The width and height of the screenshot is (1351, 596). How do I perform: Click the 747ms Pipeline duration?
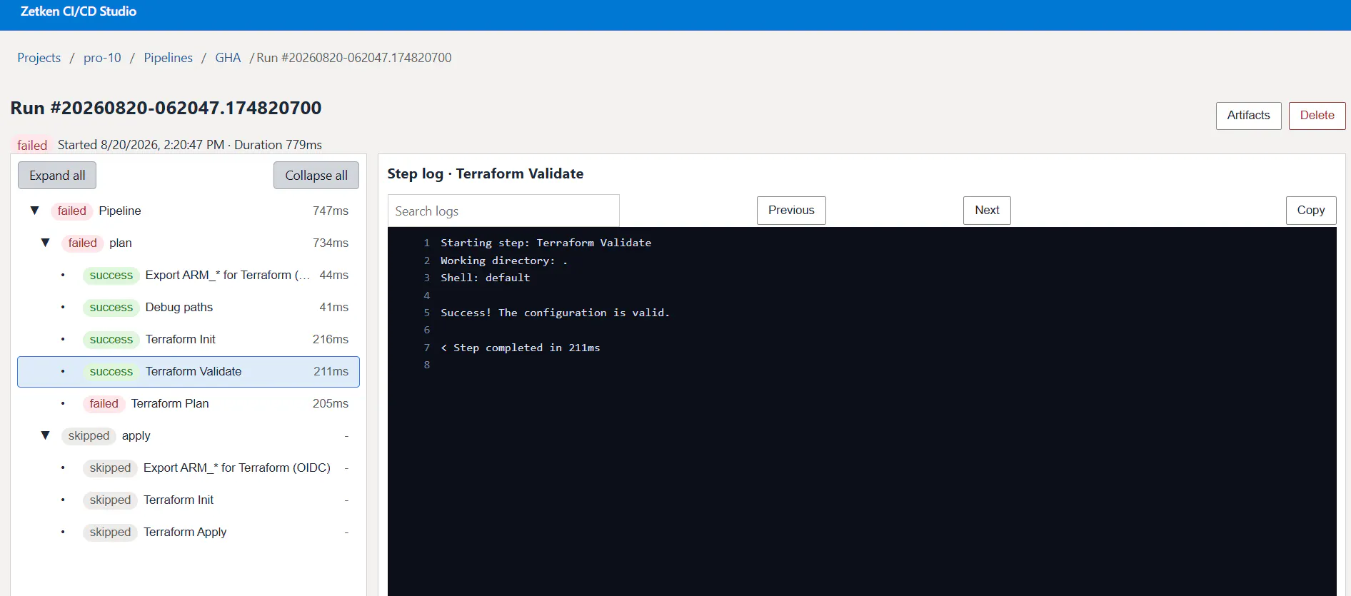point(331,211)
